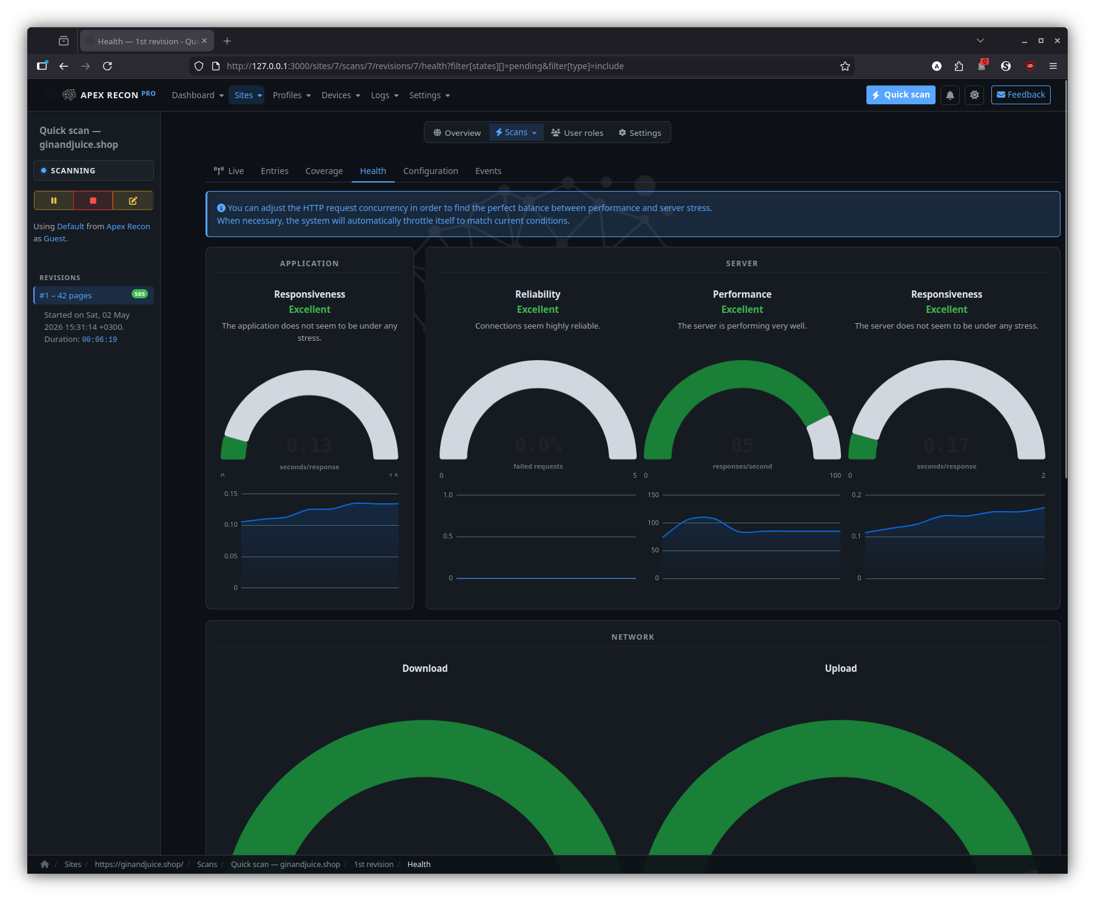The image size is (1095, 901).
Task: Click the server Performance gauge
Action: click(742, 410)
